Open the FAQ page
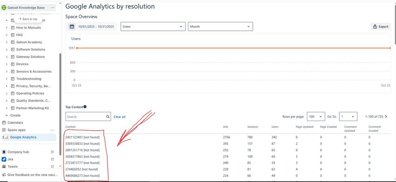396x182 pixels. coord(19,35)
